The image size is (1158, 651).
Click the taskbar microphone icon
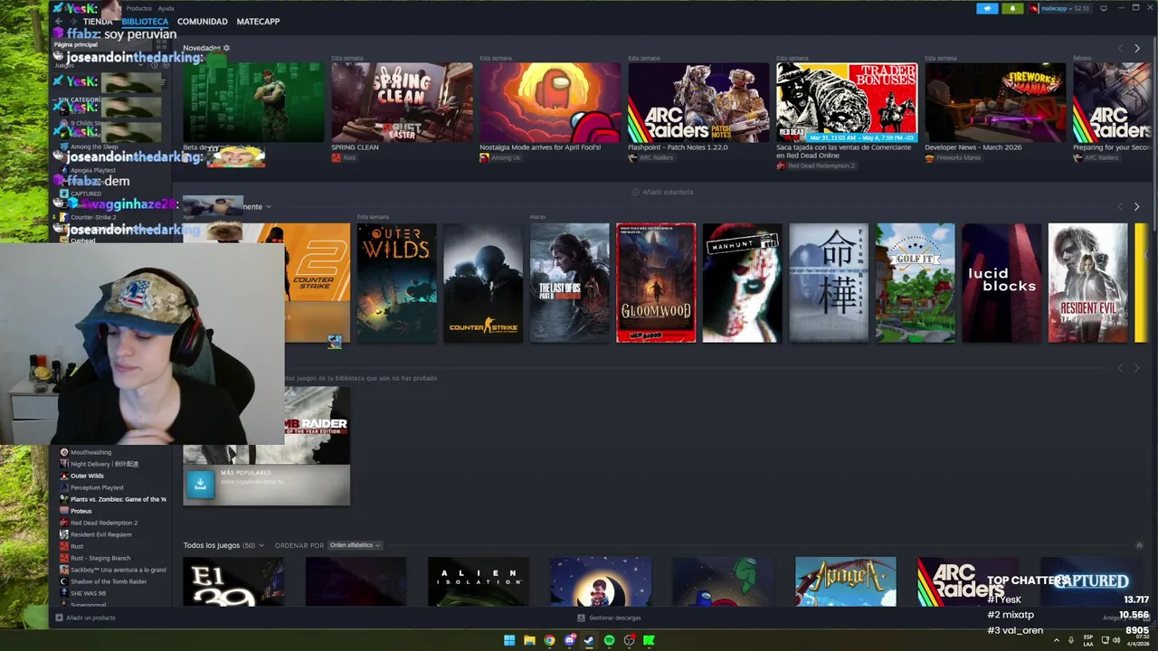(1071, 640)
